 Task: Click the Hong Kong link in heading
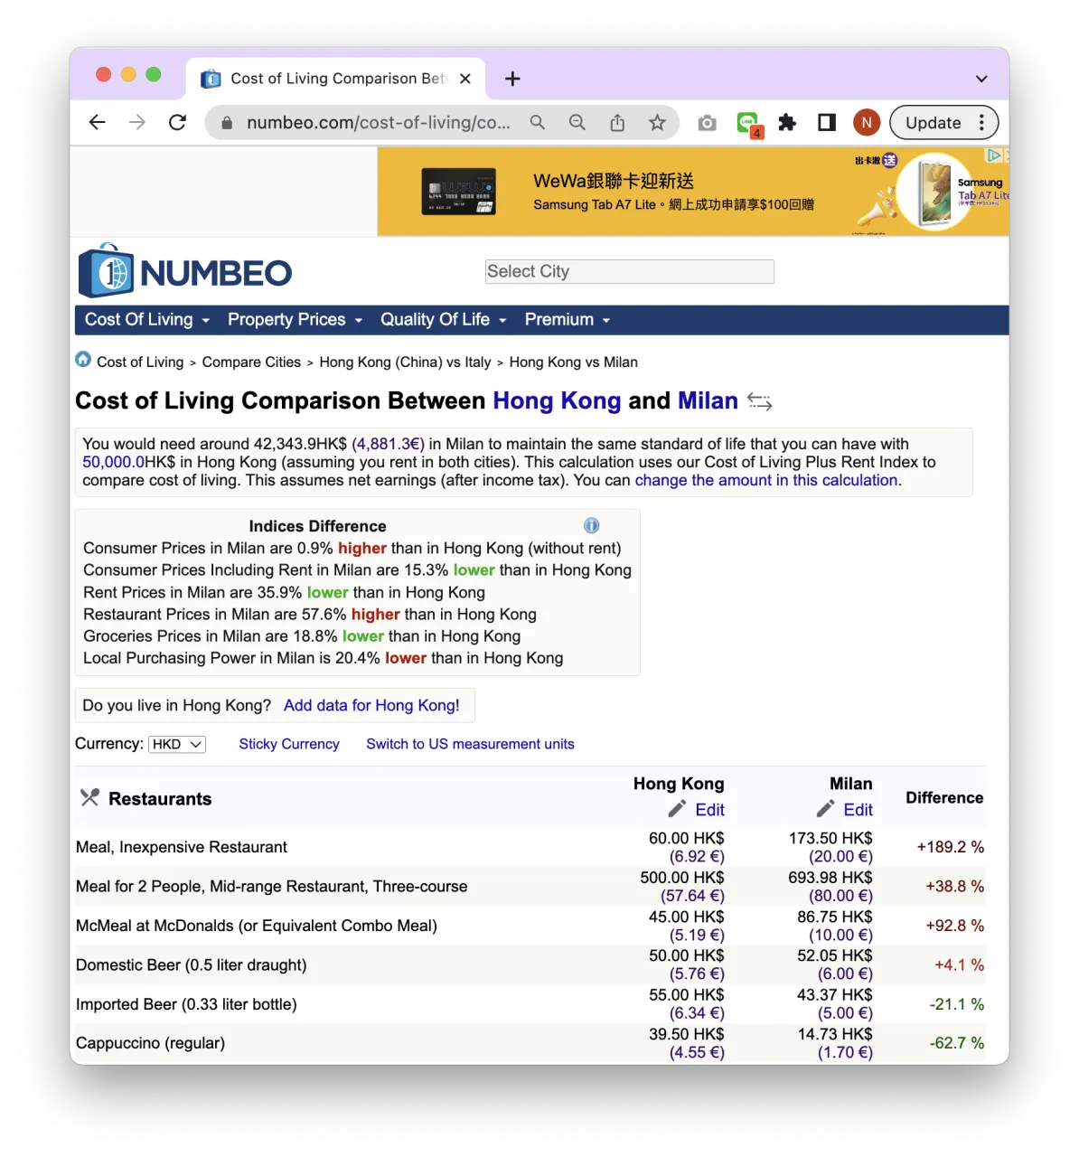click(x=557, y=400)
